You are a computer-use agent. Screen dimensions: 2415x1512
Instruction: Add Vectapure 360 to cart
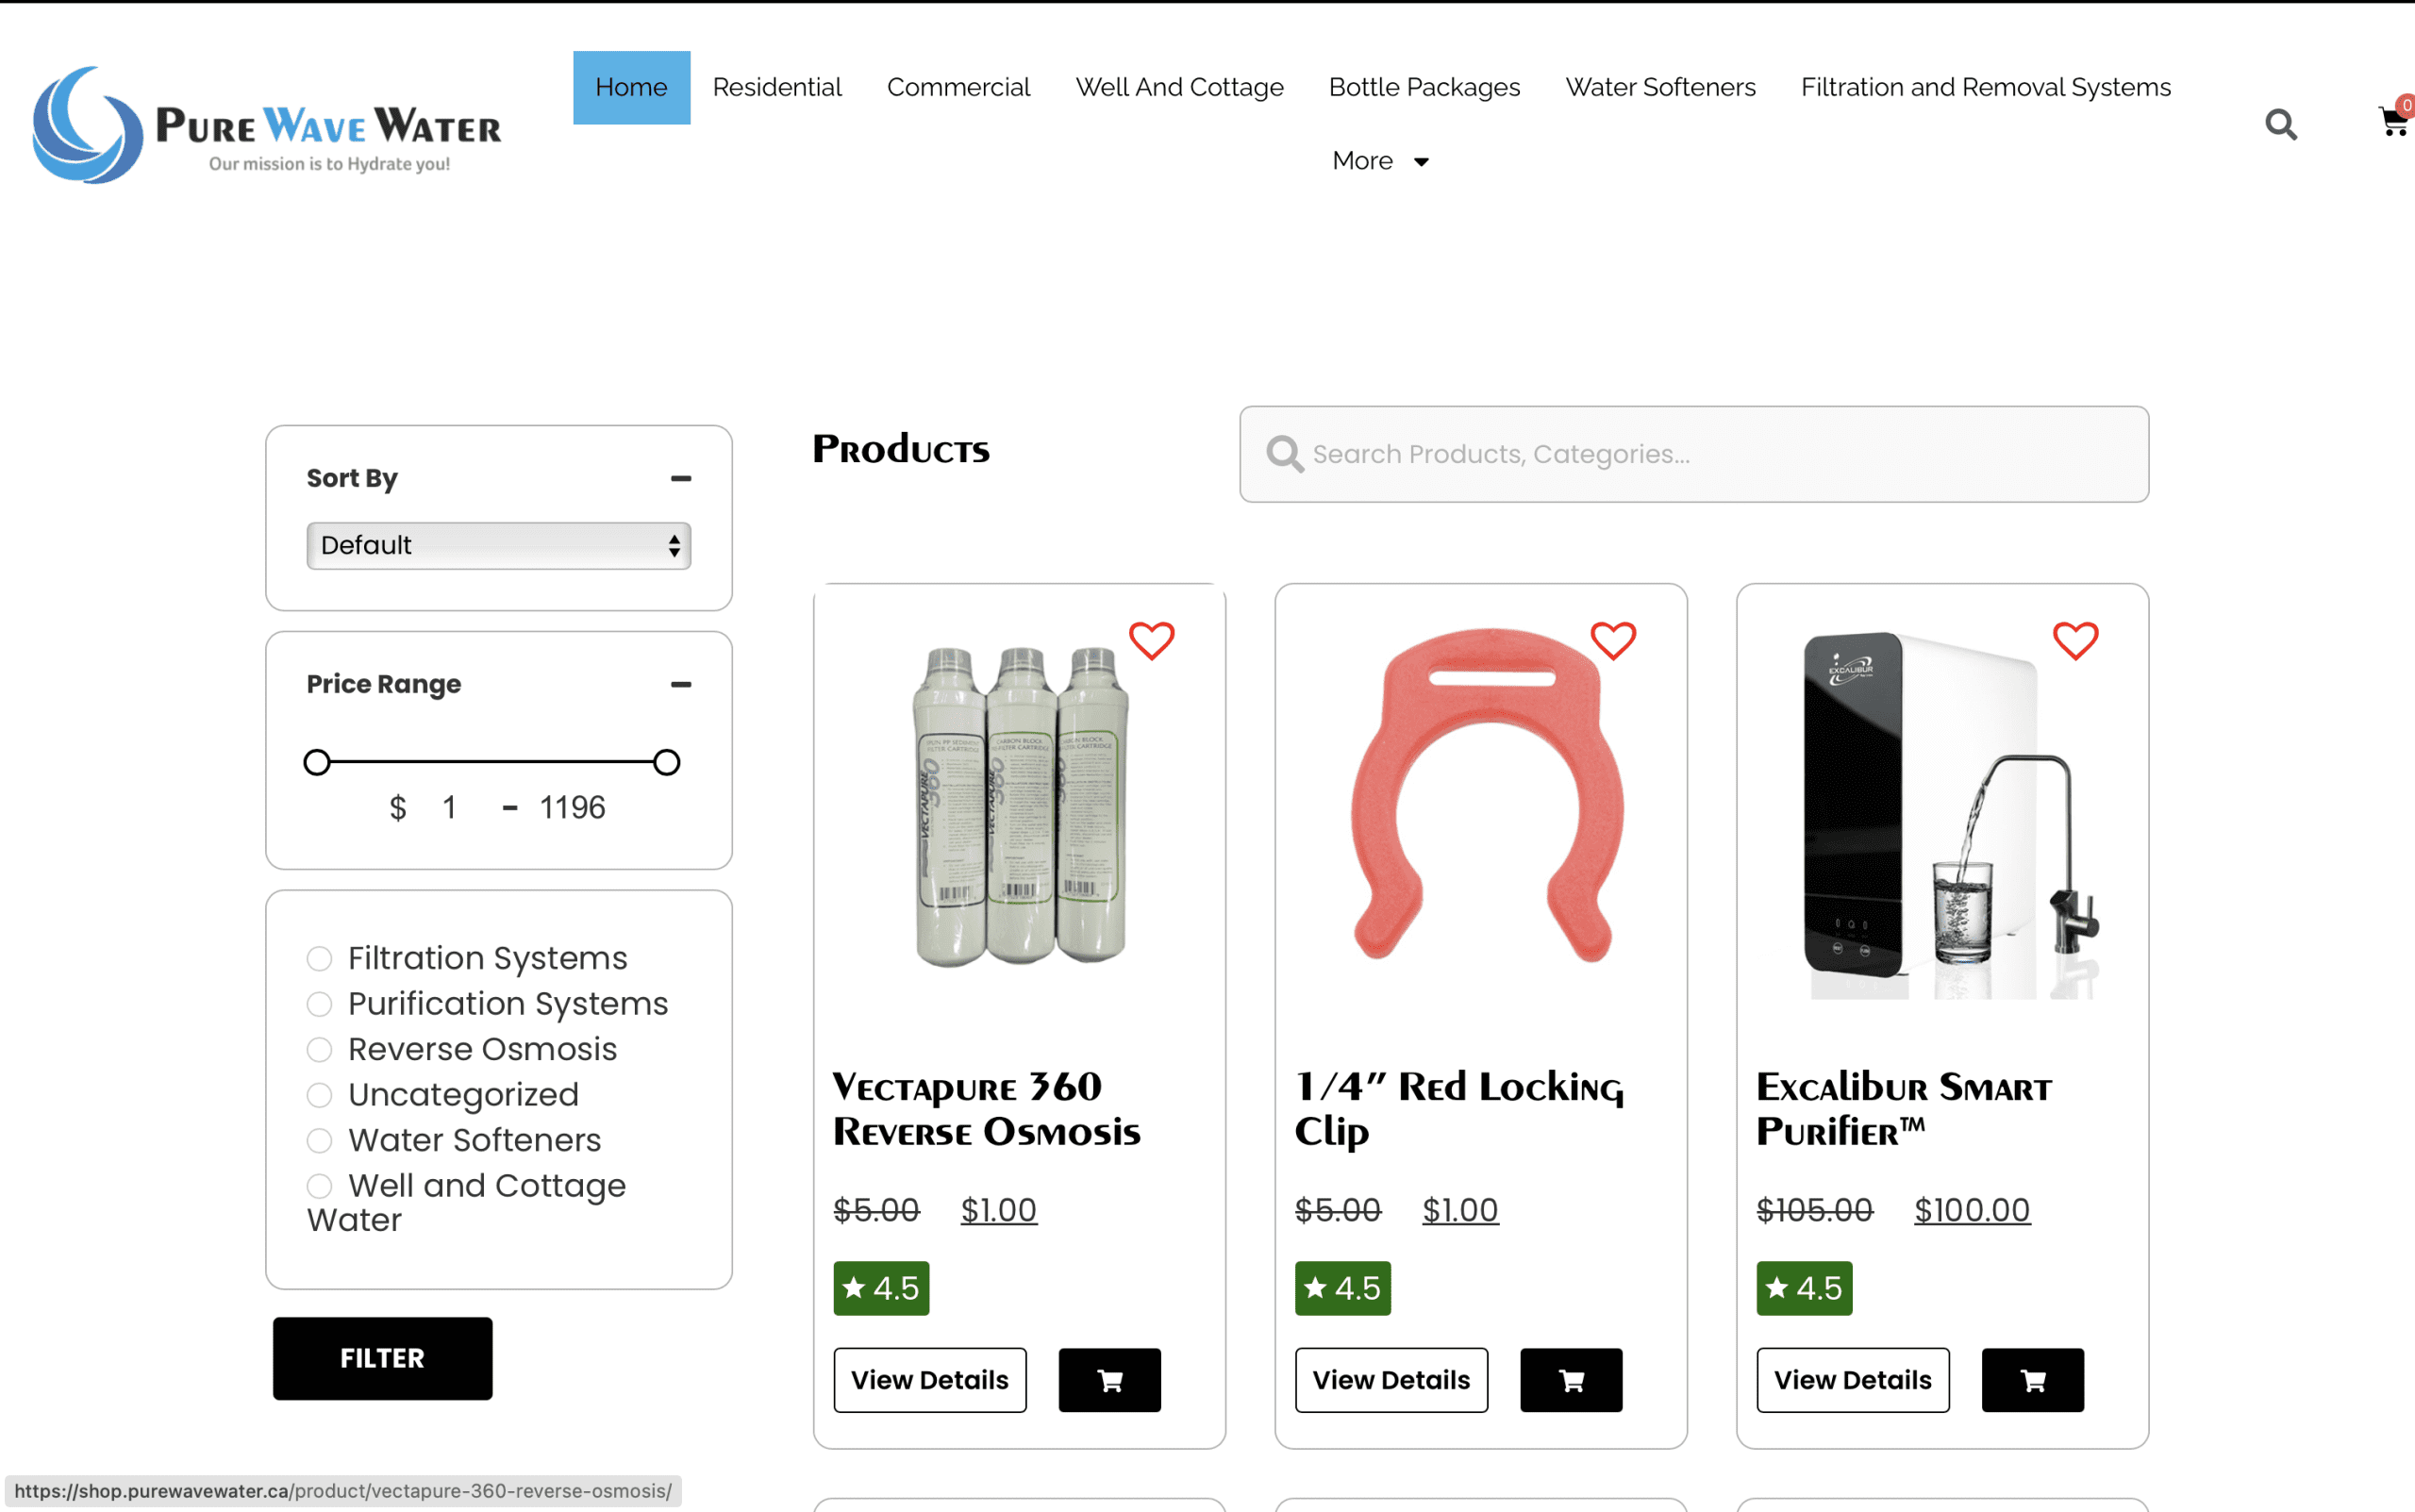tap(1109, 1380)
